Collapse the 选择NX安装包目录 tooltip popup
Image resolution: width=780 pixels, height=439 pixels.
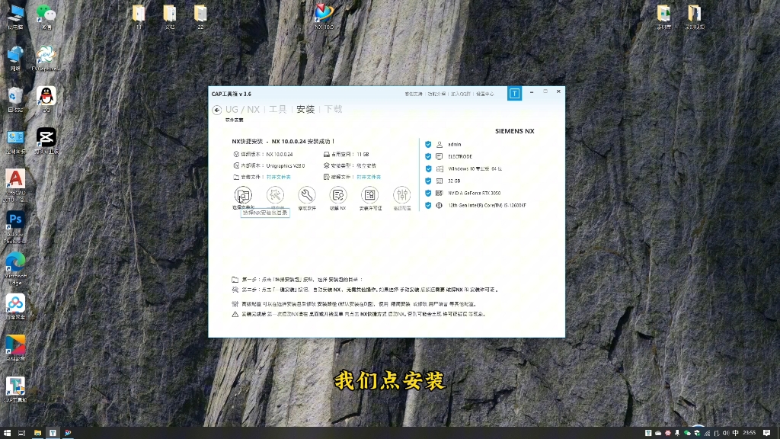[x=264, y=213]
